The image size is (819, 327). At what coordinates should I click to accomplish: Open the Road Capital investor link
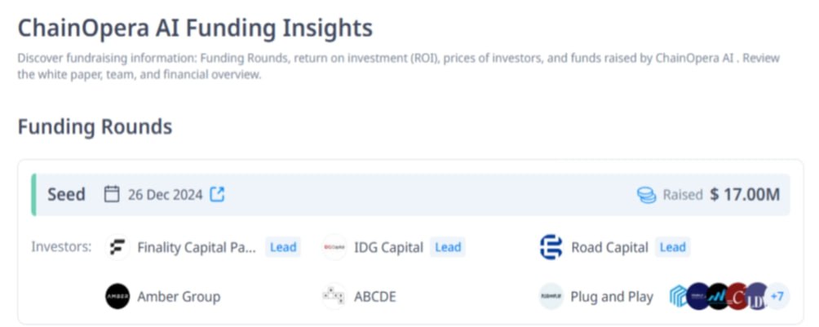click(609, 247)
